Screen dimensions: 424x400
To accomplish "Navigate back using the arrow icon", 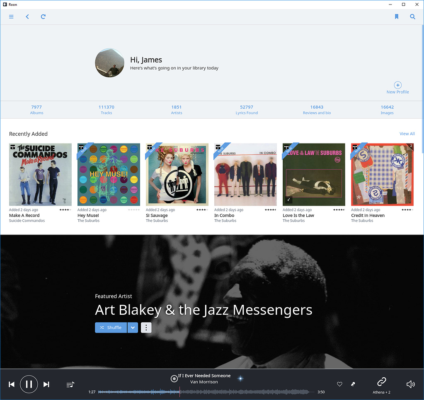I will (27, 17).
